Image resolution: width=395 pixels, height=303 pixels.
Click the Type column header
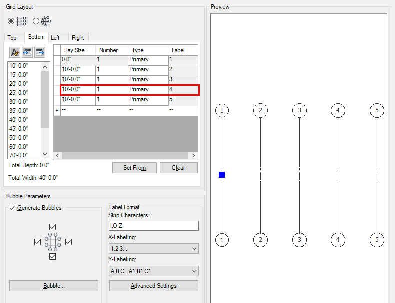tap(148, 50)
